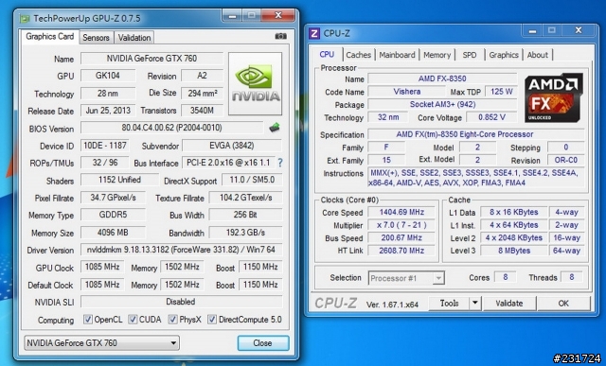Click the ROPs/TMUs value 32 / 96
The width and height of the screenshot is (606, 366).
click(105, 162)
